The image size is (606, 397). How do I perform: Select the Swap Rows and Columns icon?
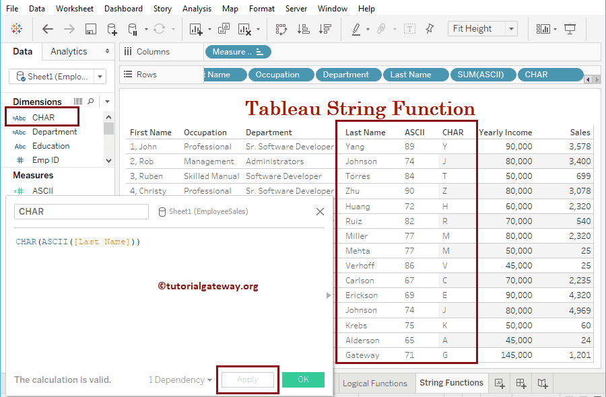tap(281, 29)
